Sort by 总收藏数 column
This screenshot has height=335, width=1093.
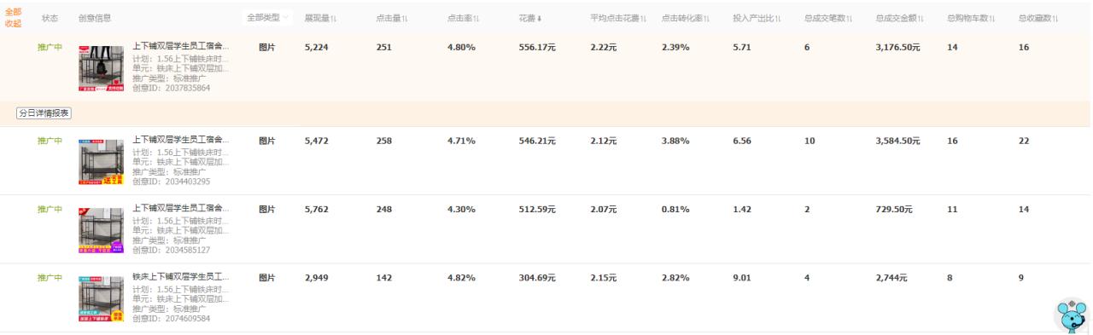pos(1037,19)
